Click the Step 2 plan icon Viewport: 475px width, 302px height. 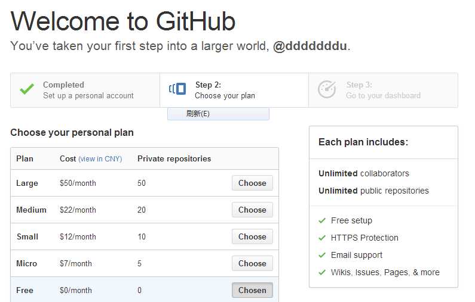click(x=177, y=89)
